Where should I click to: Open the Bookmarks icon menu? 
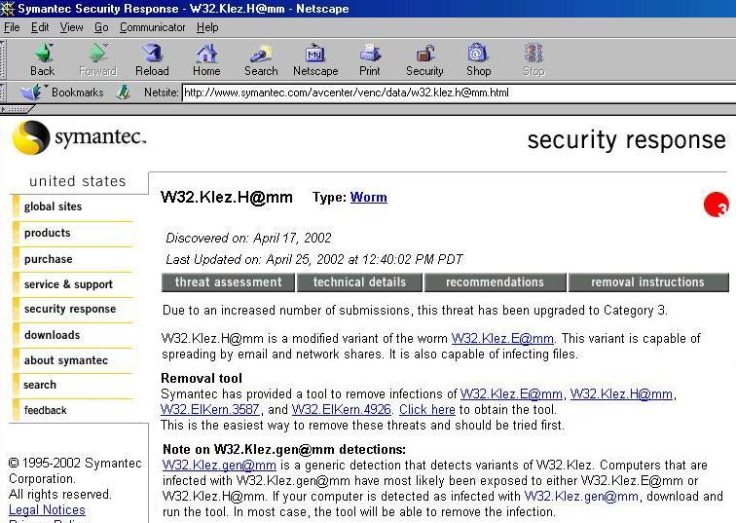(31, 92)
